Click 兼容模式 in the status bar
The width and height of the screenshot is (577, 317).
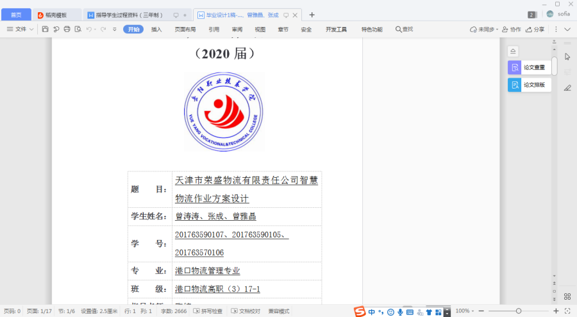pos(279,311)
